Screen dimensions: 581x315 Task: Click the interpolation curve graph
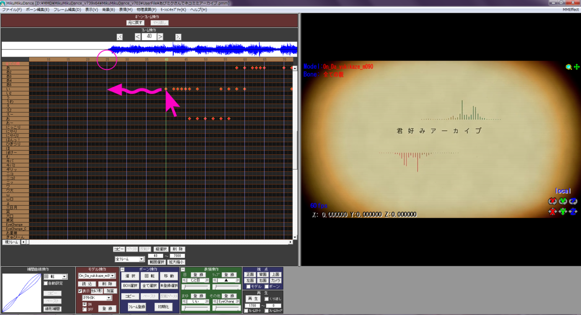point(21,293)
